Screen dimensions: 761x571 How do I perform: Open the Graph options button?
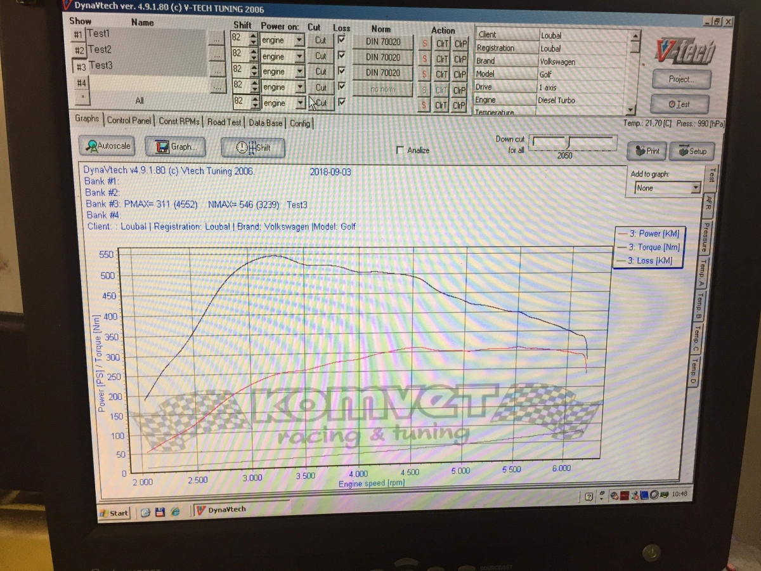coord(175,147)
